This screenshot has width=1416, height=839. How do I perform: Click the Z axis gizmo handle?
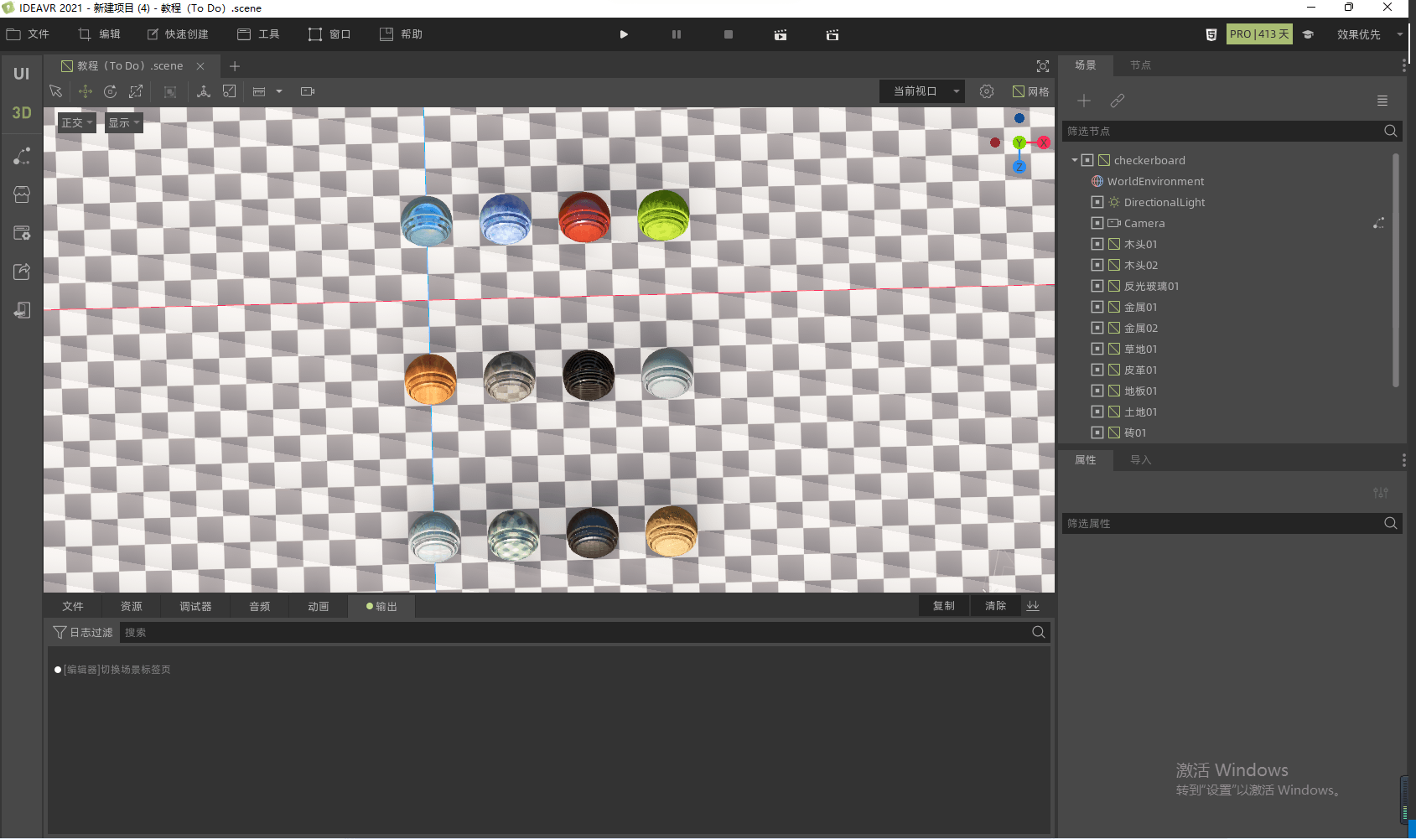tap(1019, 167)
